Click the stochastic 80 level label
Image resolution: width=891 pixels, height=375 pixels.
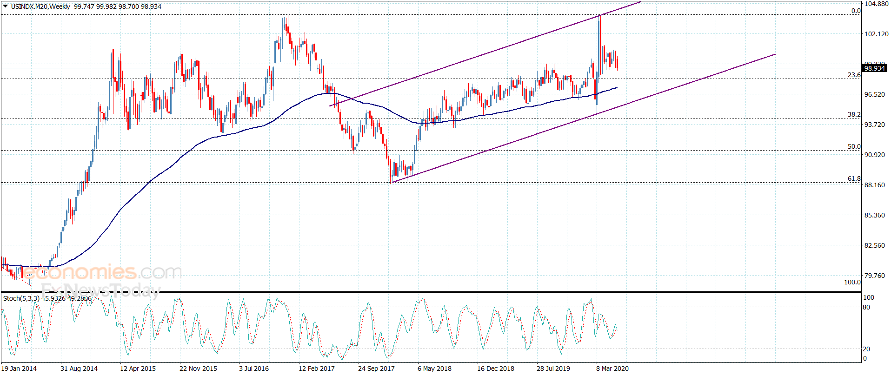pyautogui.click(x=866, y=307)
